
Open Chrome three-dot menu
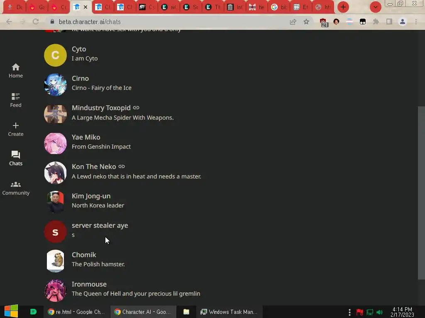[x=416, y=22]
